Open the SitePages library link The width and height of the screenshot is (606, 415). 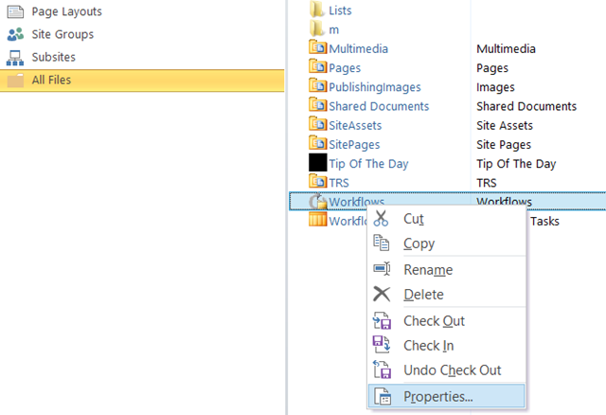point(354,145)
